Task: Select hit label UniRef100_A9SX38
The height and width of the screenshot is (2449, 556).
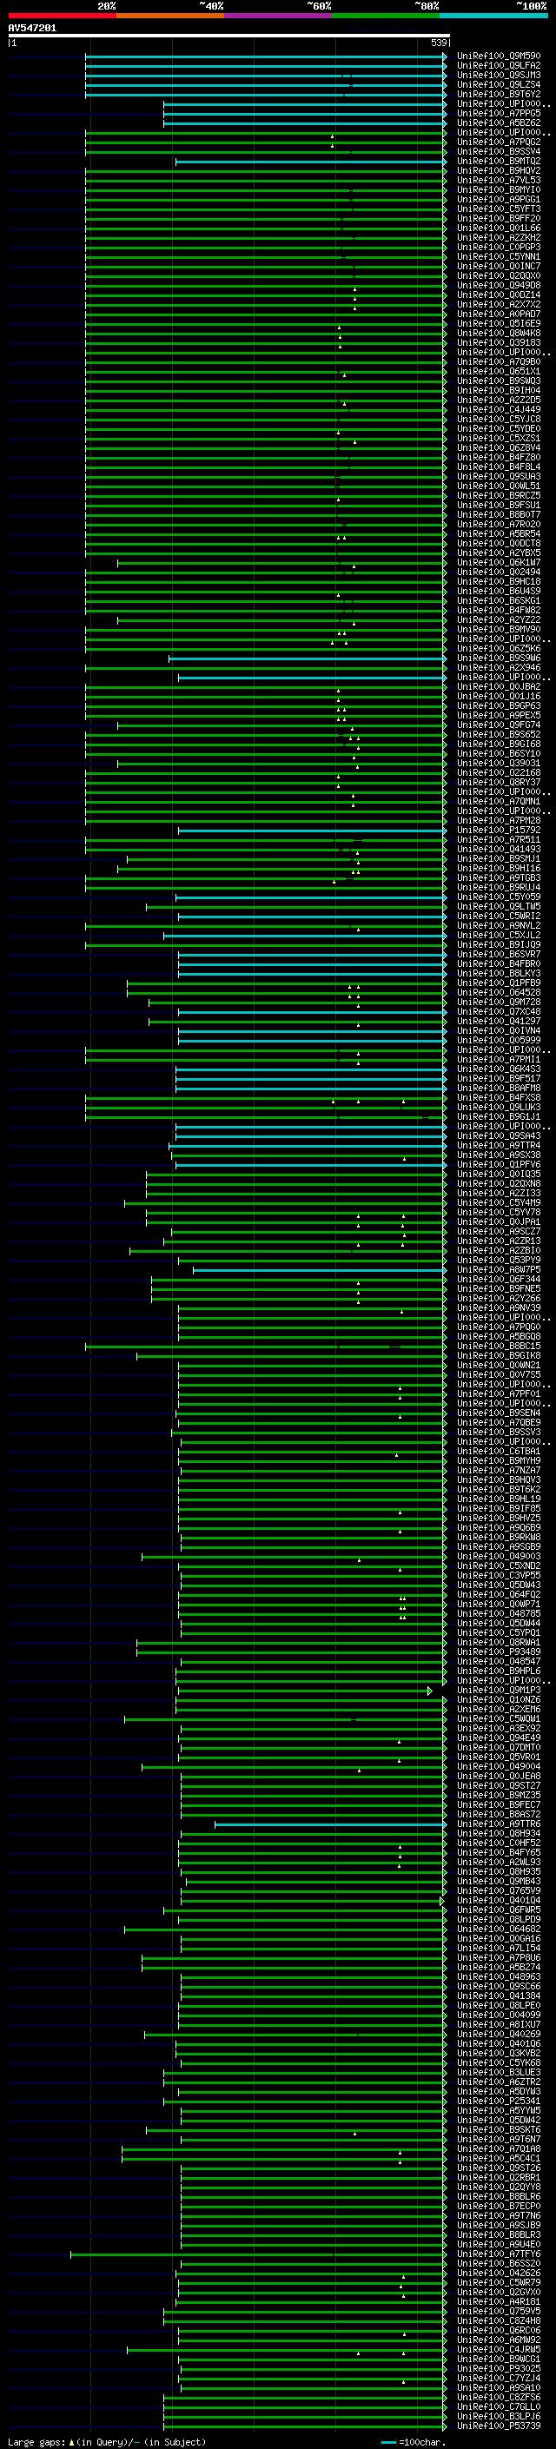Action: tap(499, 1155)
